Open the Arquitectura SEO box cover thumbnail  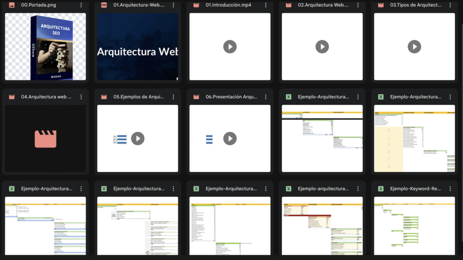[45, 46]
